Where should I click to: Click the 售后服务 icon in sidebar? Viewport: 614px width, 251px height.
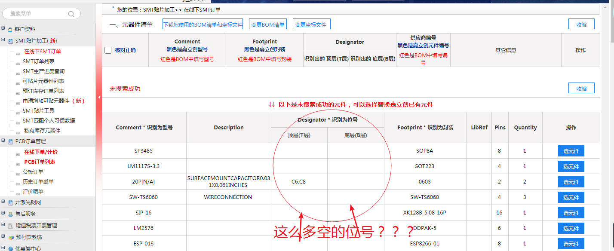point(11,214)
